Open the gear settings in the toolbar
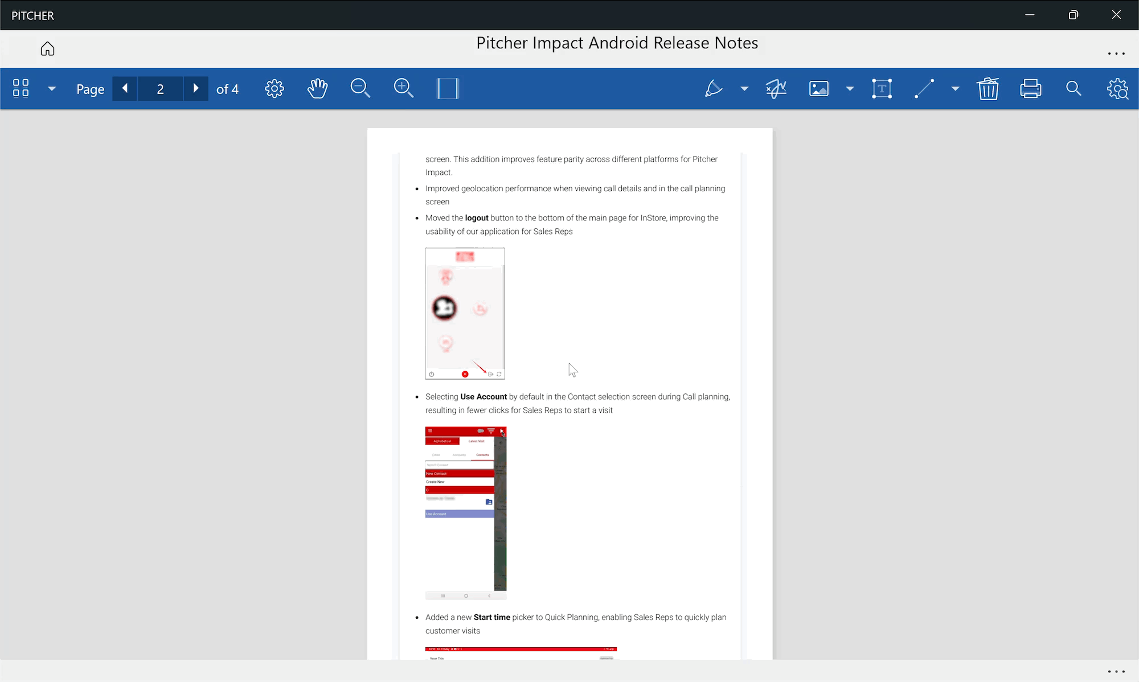 tap(274, 88)
